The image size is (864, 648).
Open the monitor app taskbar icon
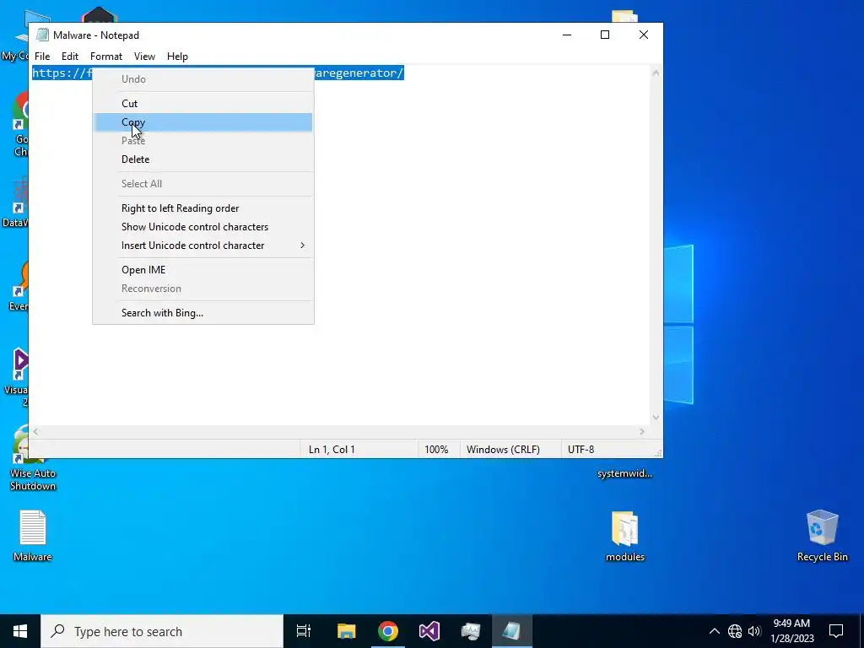coord(471,631)
